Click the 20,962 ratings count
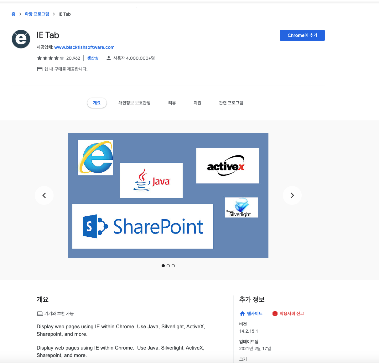The width and height of the screenshot is (379, 363). click(73, 58)
